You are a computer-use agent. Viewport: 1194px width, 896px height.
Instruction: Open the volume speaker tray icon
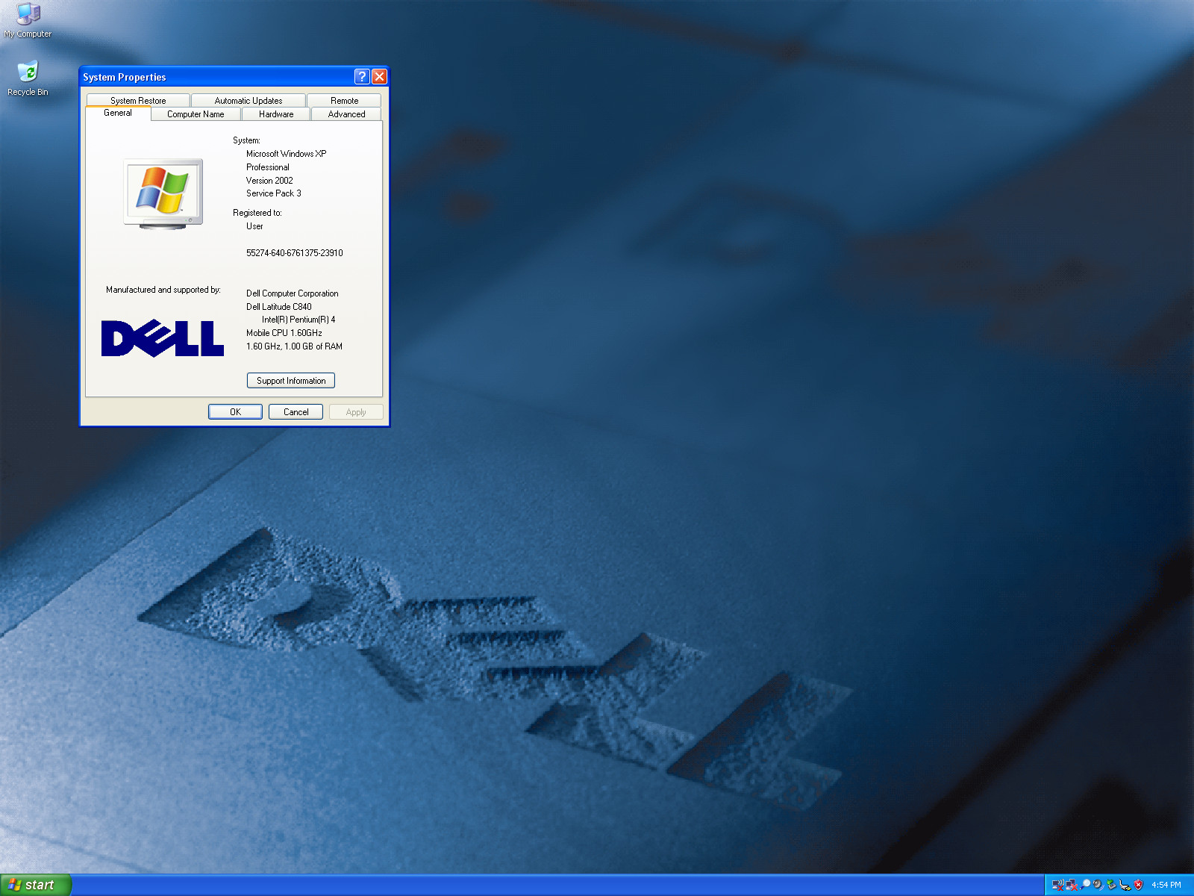pyautogui.click(x=1098, y=885)
